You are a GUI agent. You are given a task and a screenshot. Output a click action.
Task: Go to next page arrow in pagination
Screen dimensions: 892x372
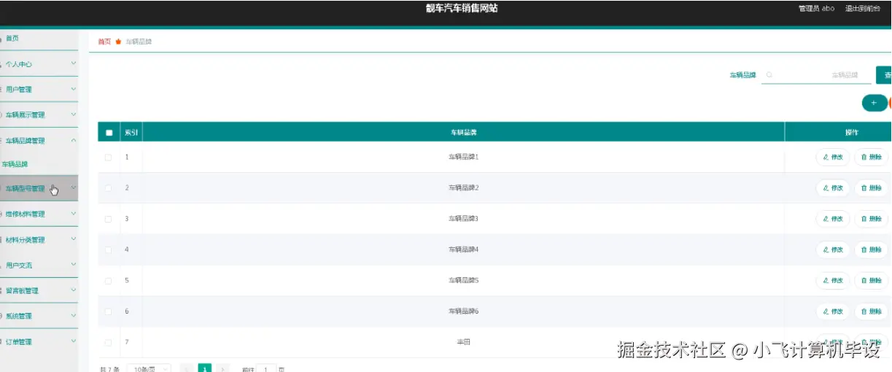(x=223, y=369)
